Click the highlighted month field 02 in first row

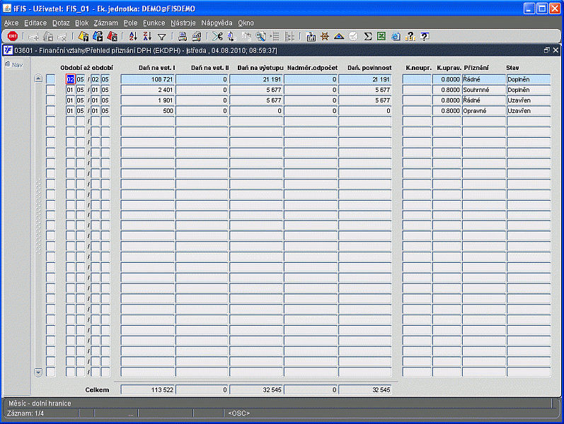tap(70, 79)
